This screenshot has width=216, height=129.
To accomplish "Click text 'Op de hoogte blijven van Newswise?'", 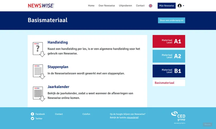I will pyautogui.click(x=128, y=114).
